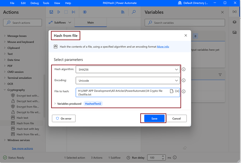The image size is (241, 163).
Task: Open the Encoding dropdown
Action: pyautogui.click(x=128, y=81)
